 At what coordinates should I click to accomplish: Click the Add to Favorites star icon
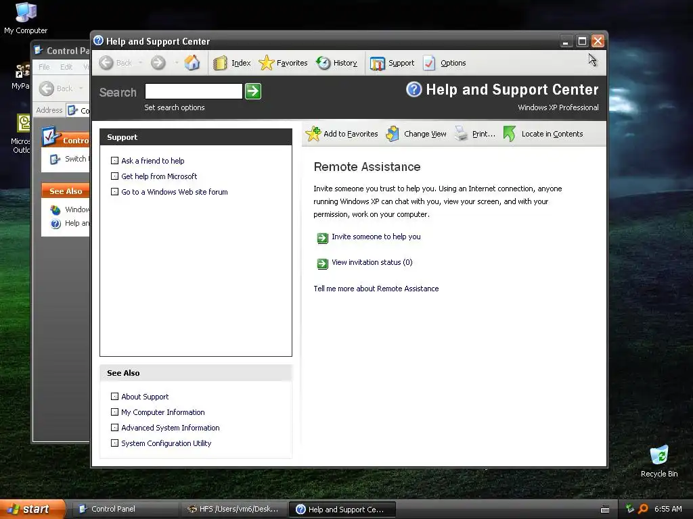(313, 134)
